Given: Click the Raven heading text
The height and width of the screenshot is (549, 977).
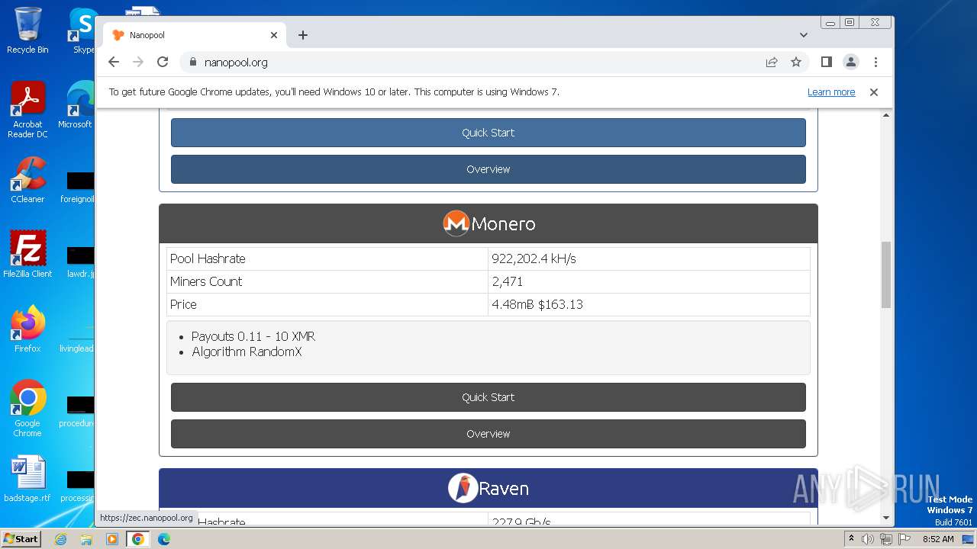Looking at the screenshot, I should 504,489.
